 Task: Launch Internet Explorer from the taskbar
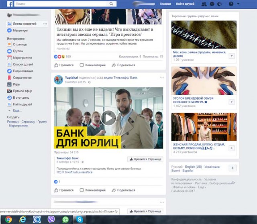coord(22,220)
